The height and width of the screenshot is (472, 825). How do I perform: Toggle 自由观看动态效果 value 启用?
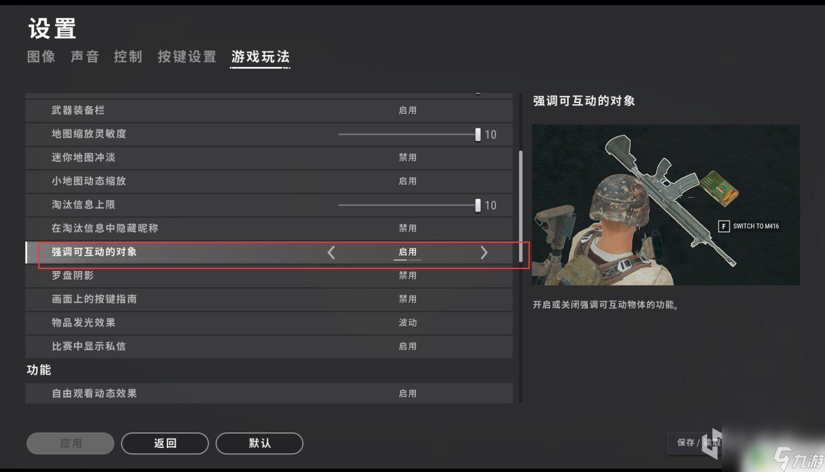[x=407, y=394]
